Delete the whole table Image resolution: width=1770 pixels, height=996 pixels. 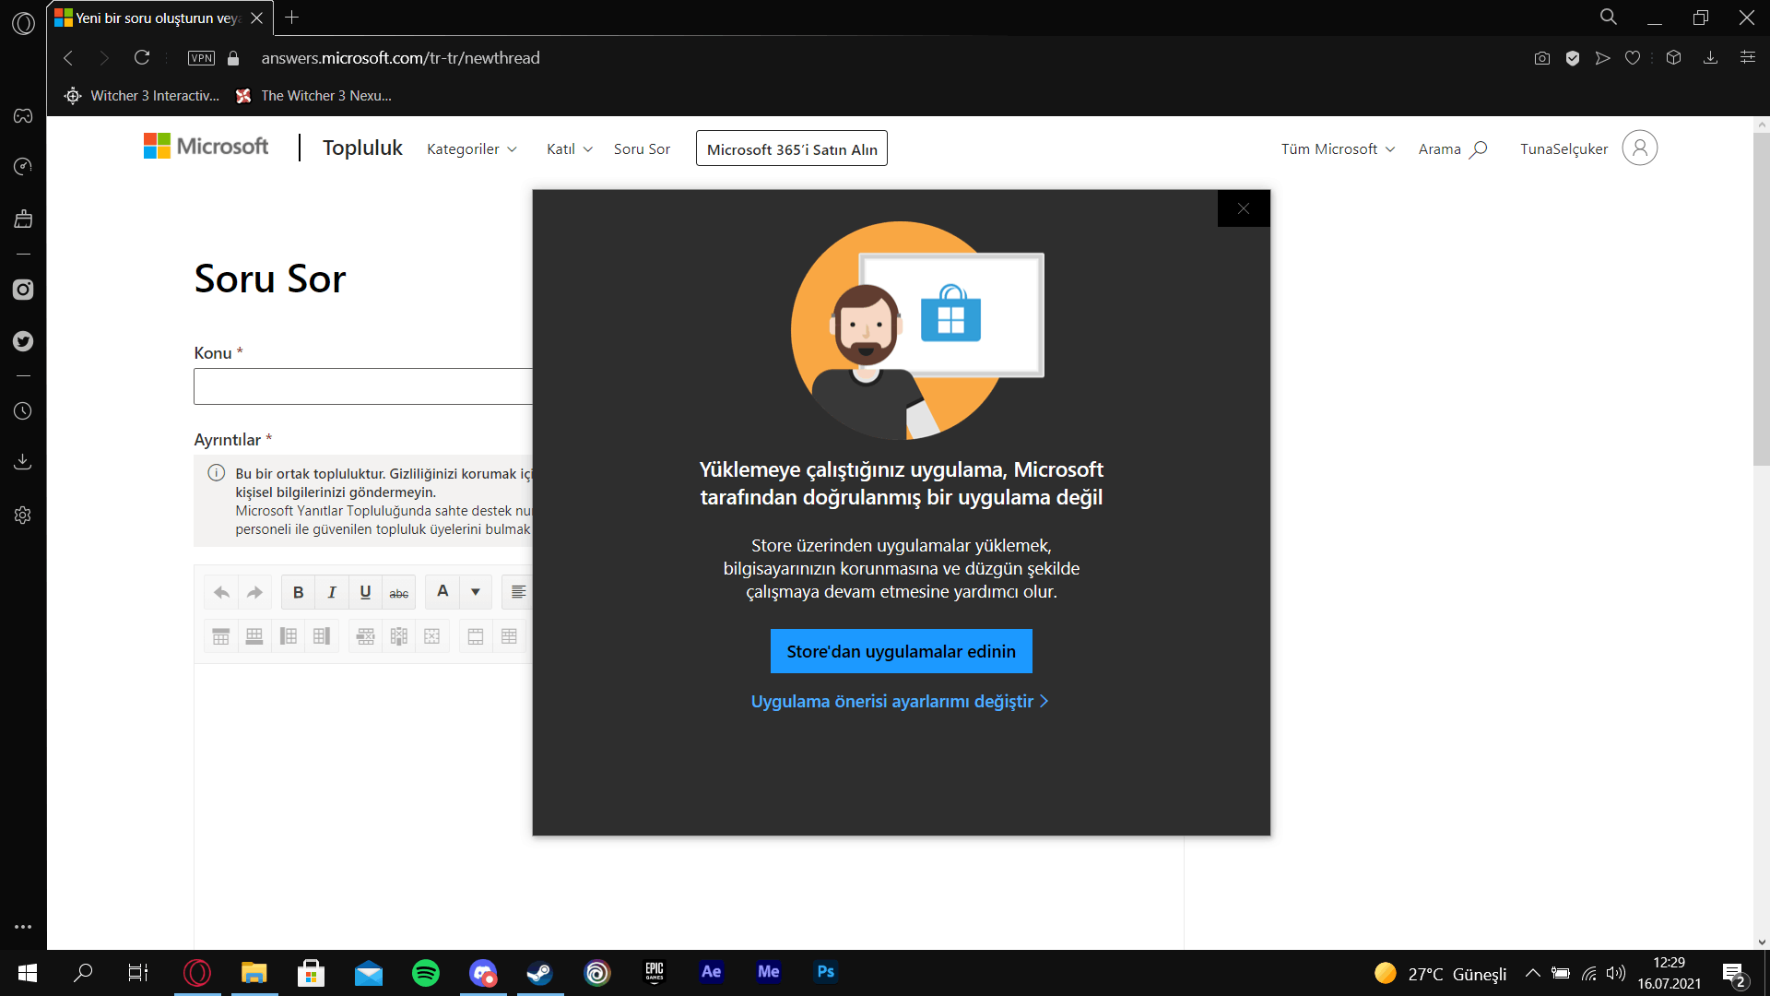tap(432, 636)
